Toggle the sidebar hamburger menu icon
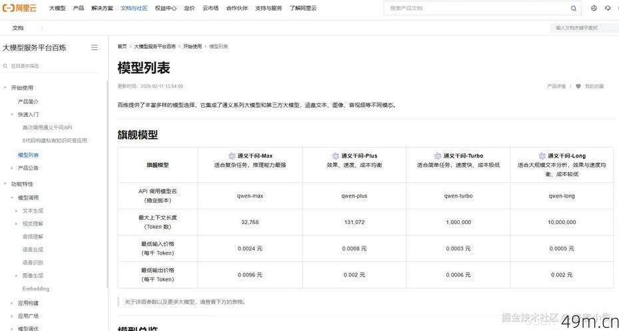The image size is (619, 331). 95,48
